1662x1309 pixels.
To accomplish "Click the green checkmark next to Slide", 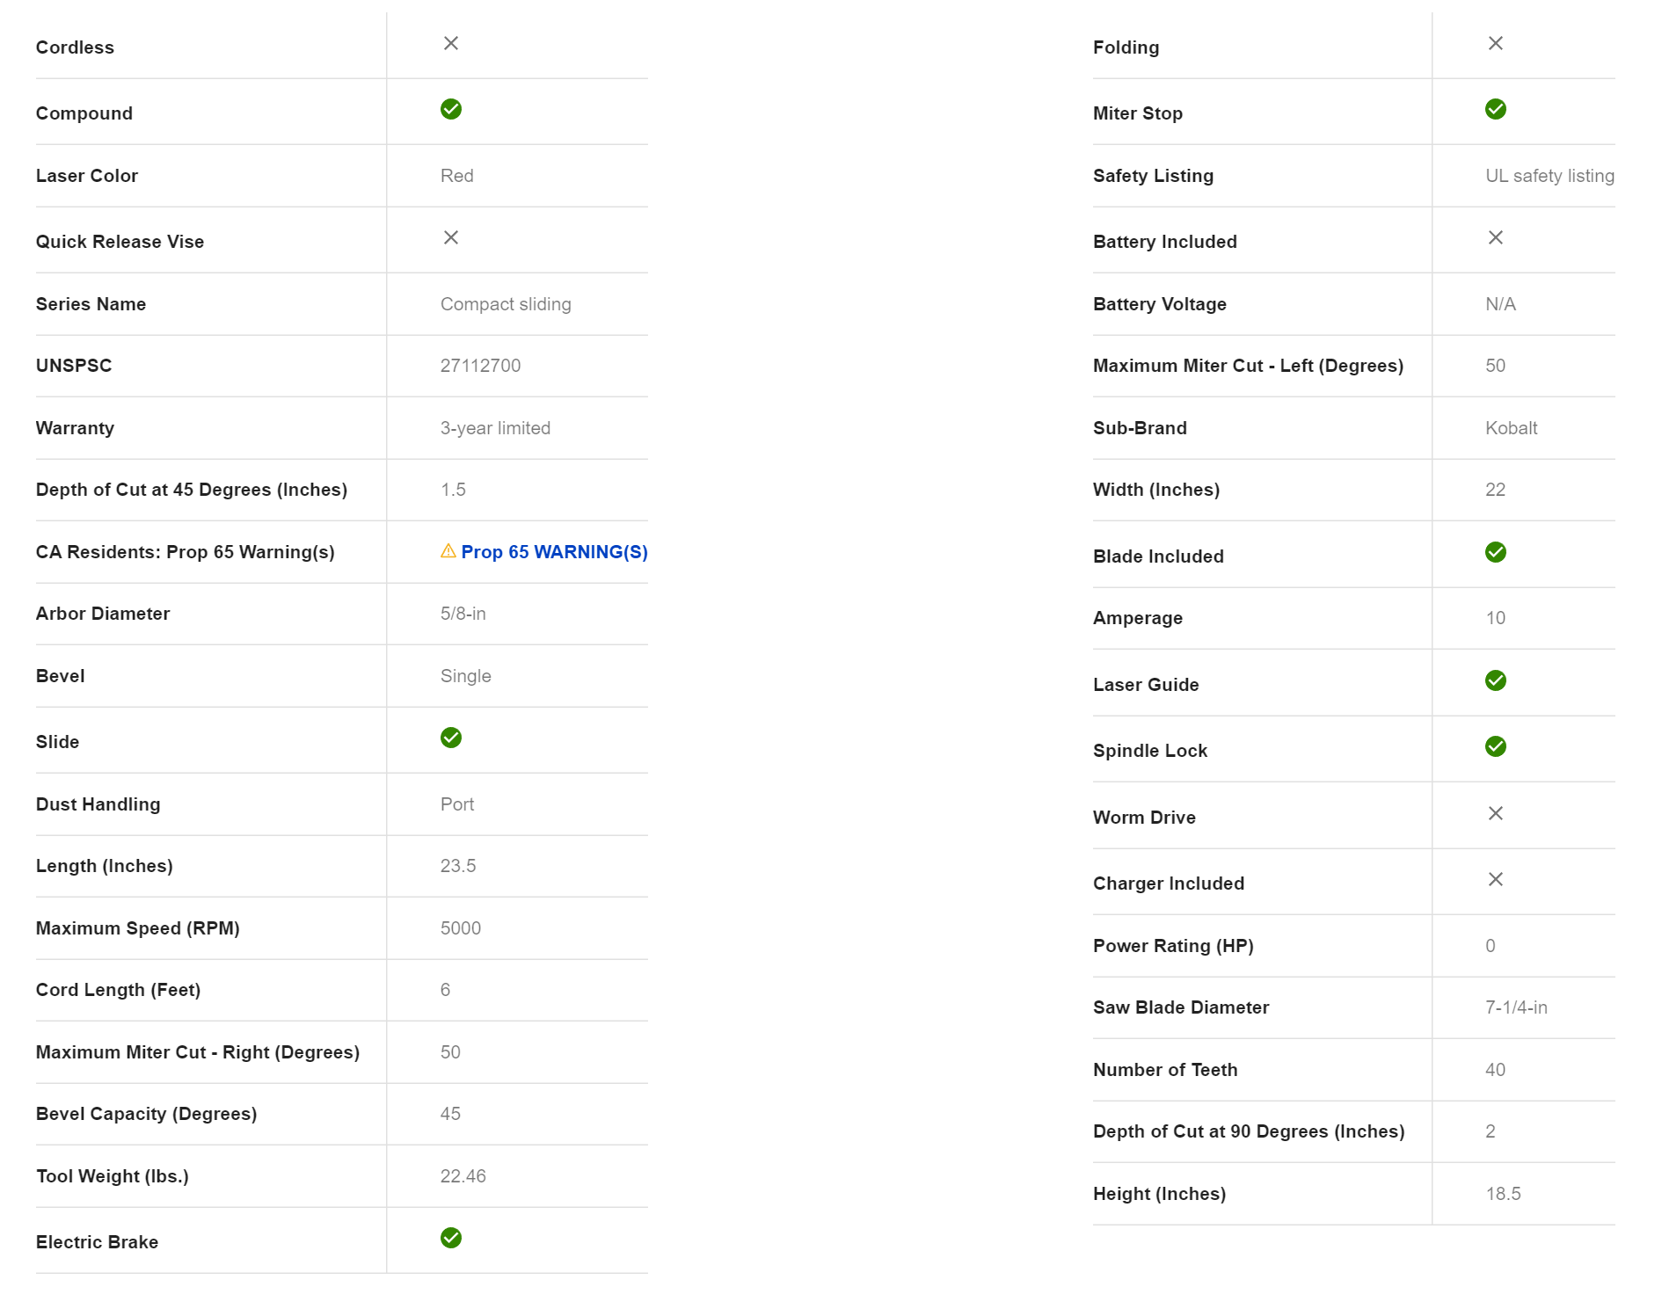I will 451,738.
